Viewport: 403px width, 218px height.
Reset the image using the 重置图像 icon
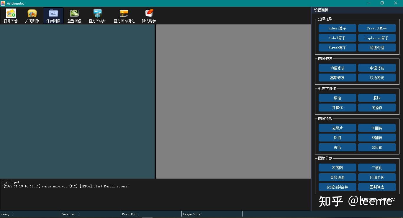pyautogui.click(x=74, y=15)
